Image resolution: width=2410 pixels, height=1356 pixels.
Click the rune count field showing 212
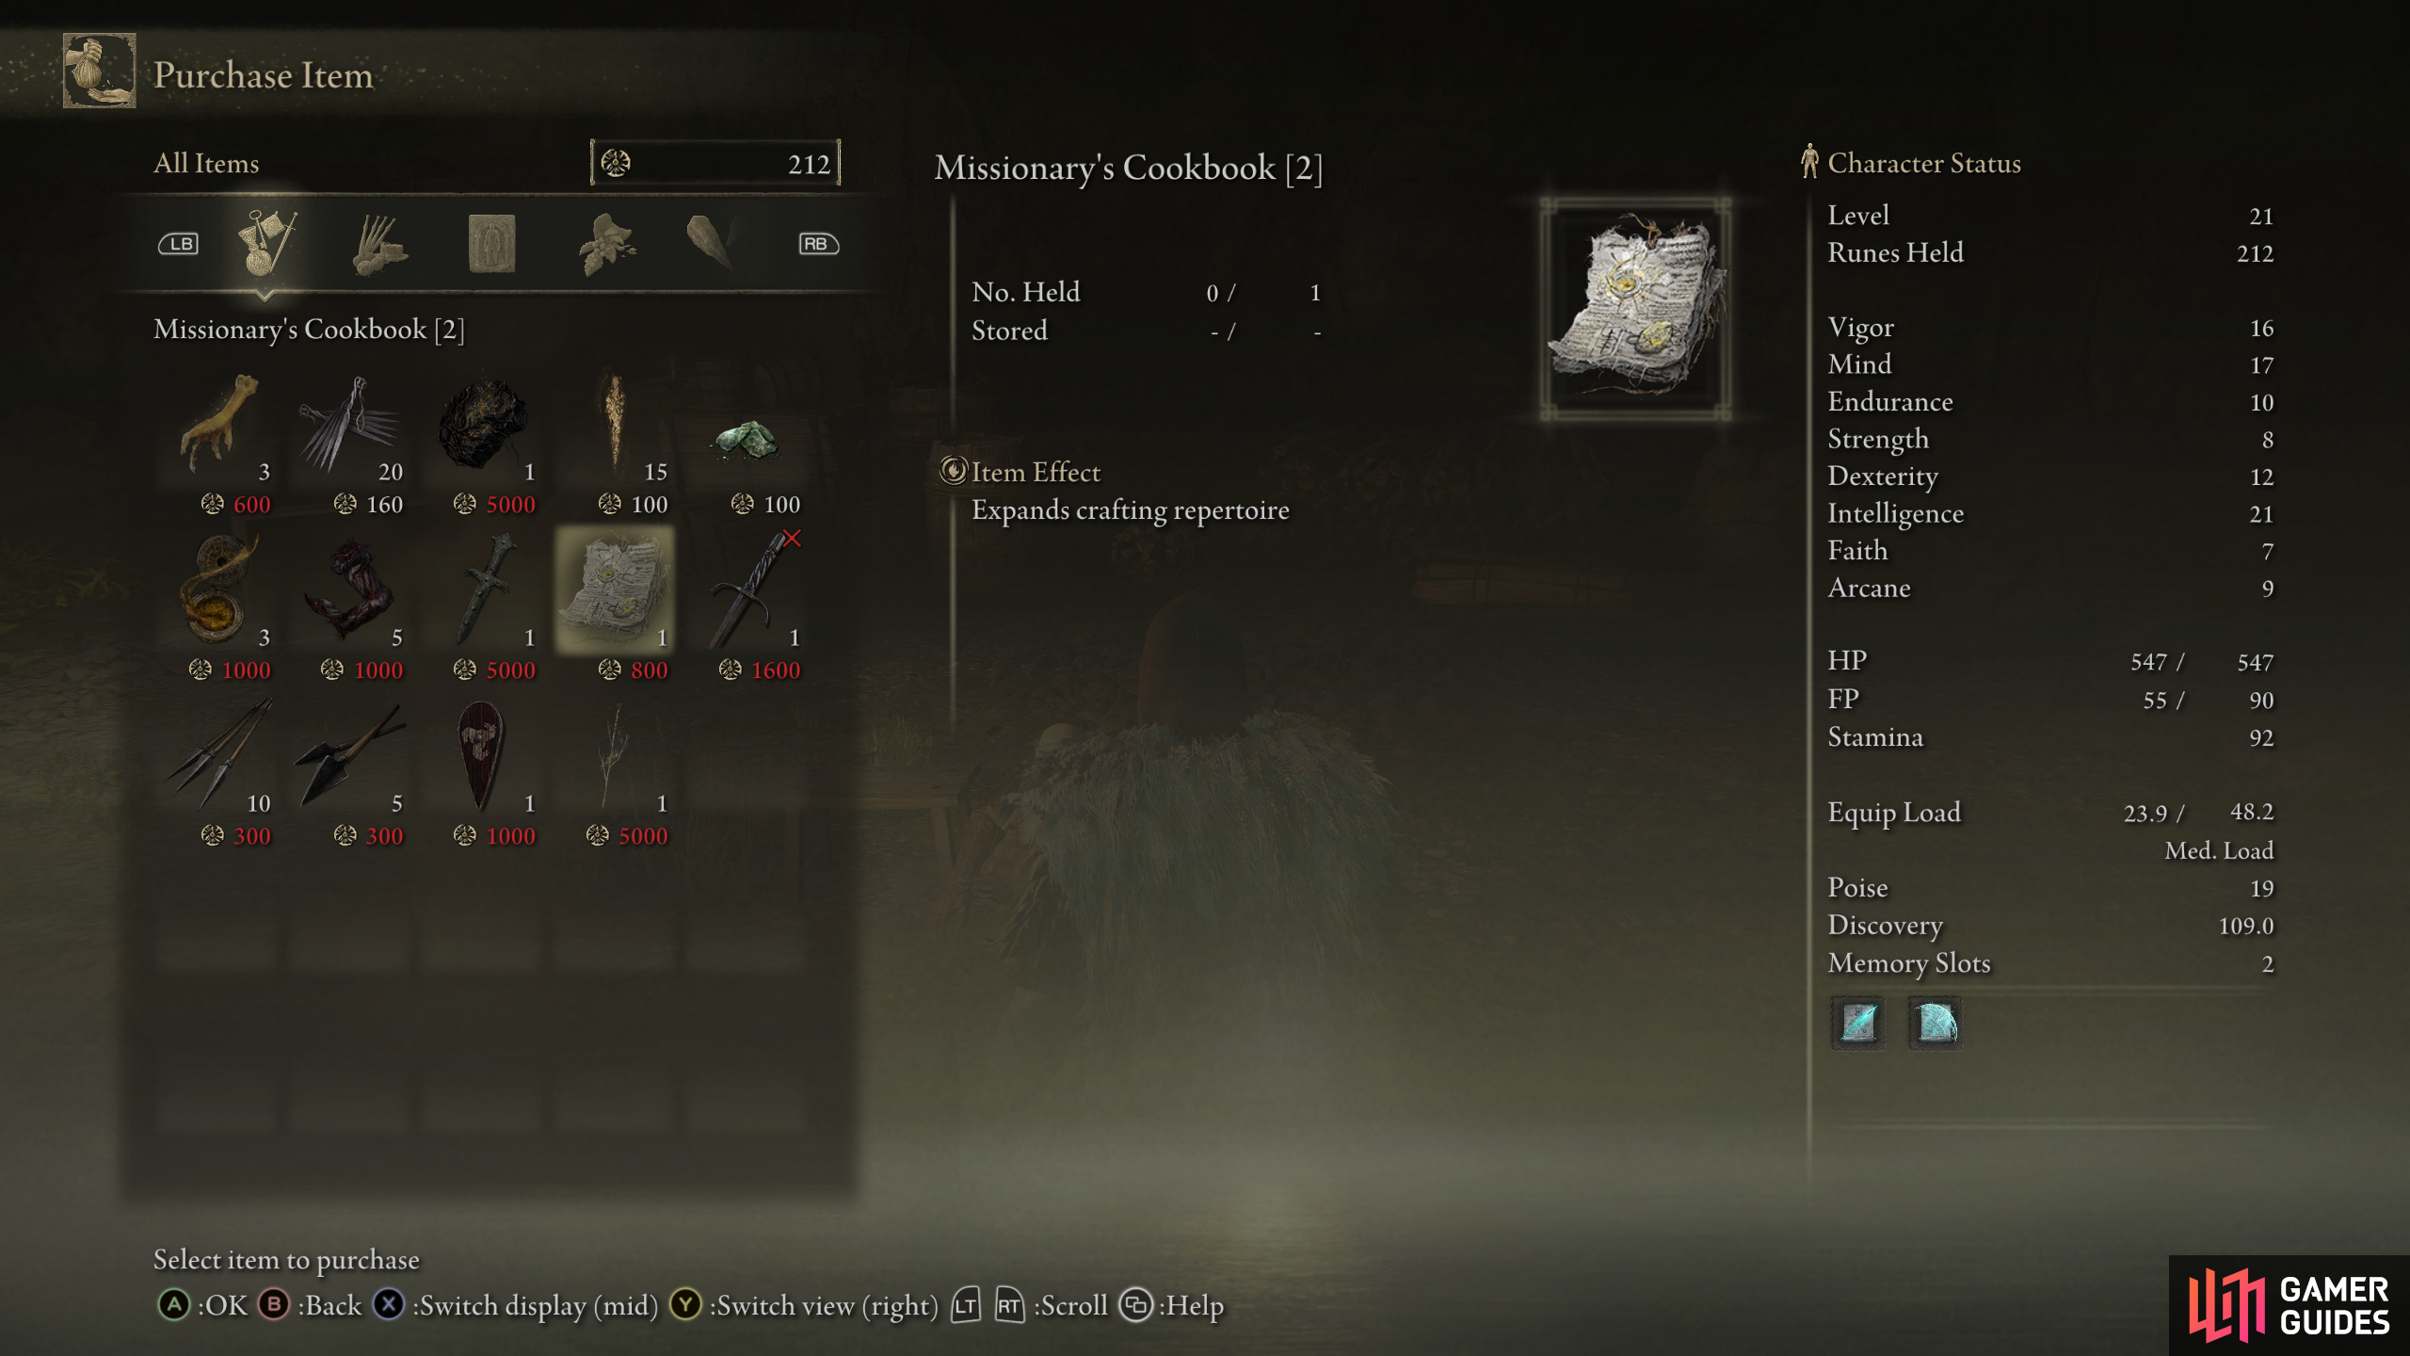click(715, 164)
